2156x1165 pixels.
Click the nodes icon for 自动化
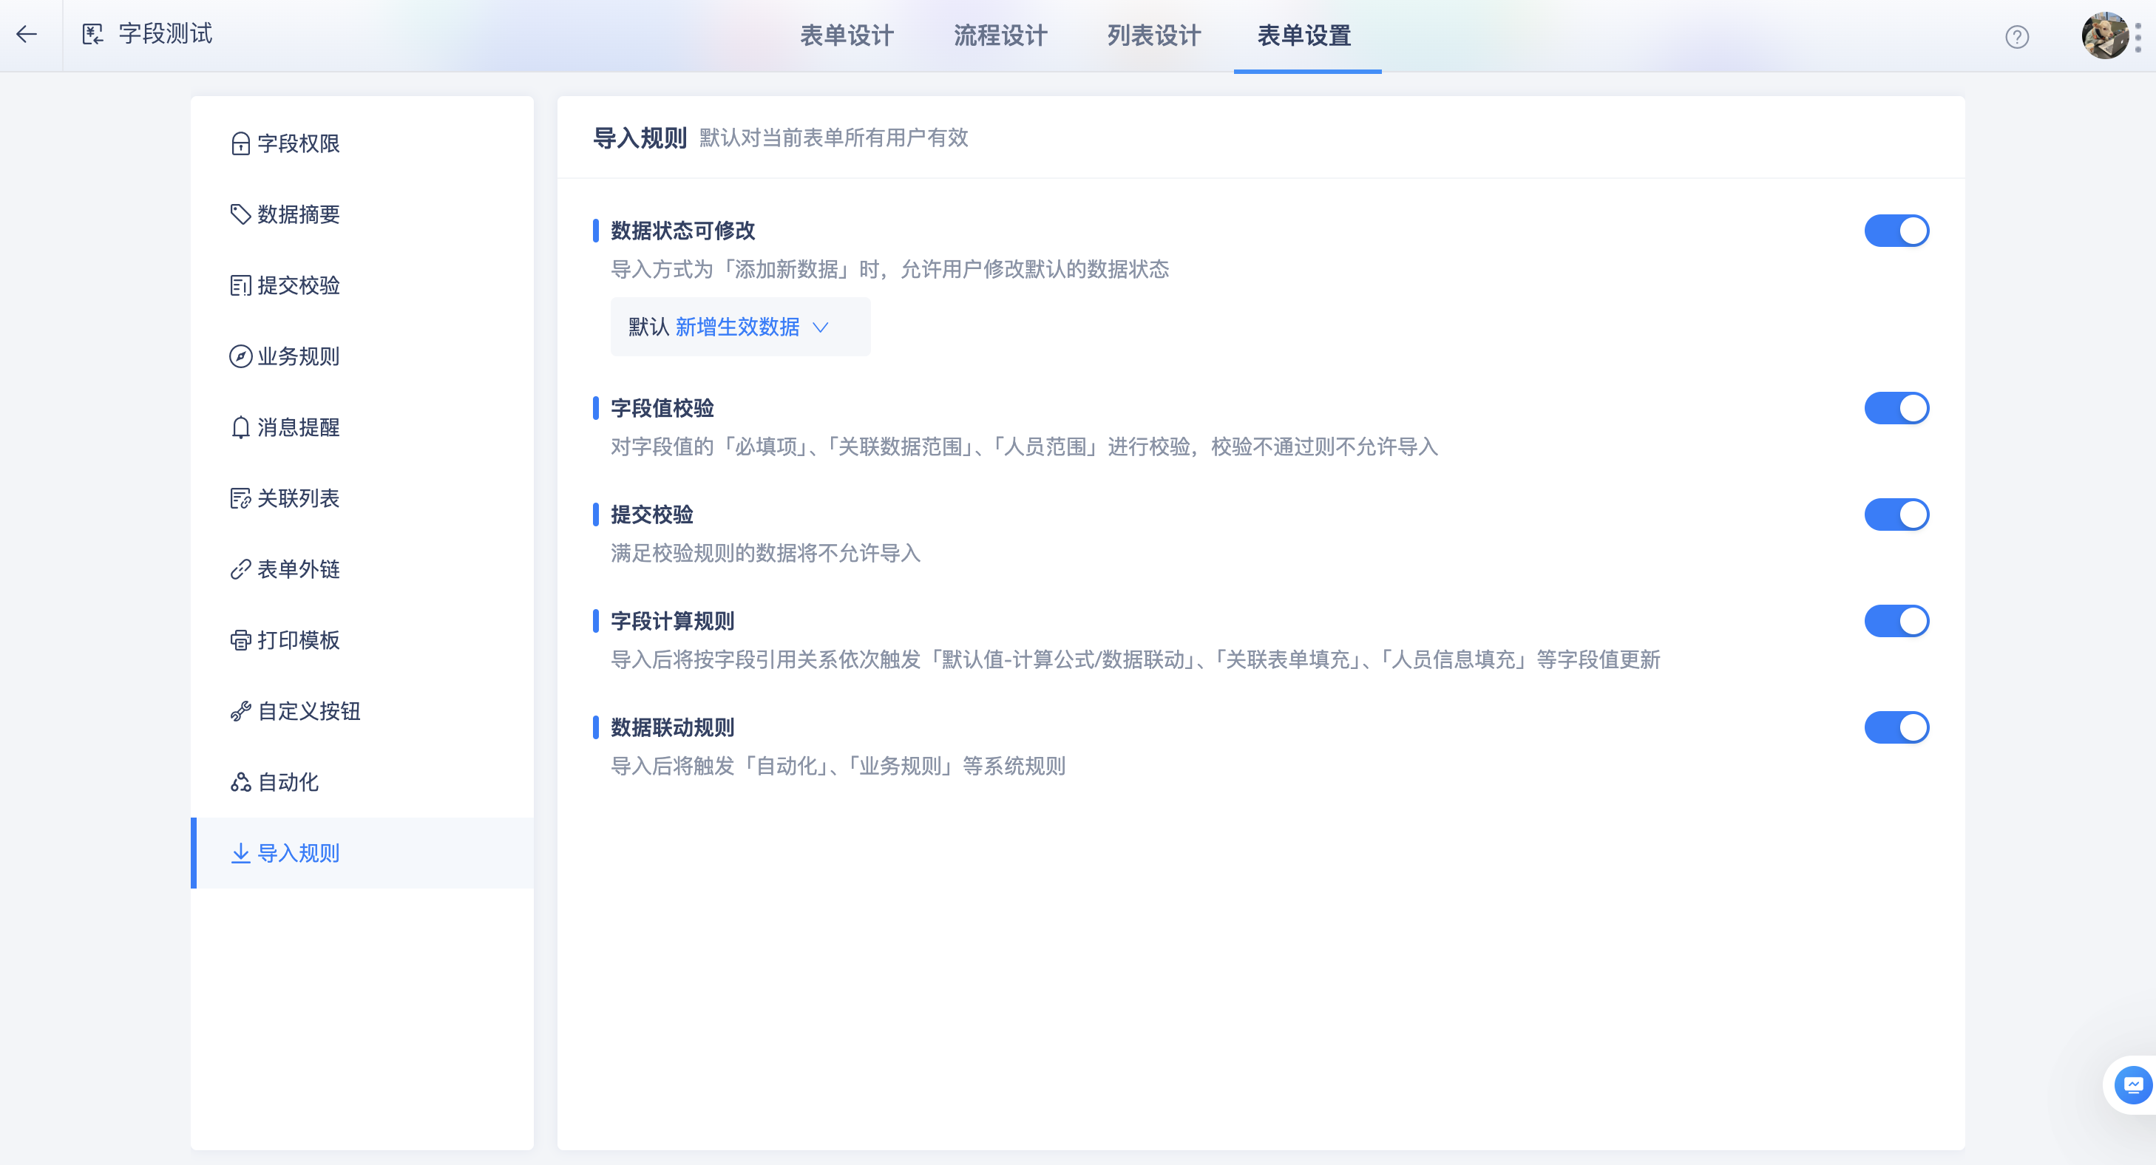click(x=240, y=783)
